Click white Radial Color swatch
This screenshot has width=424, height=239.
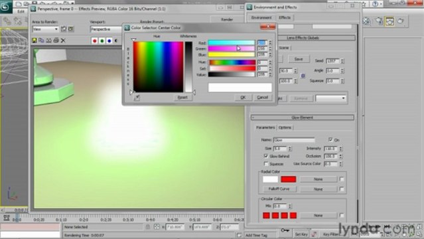click(x=270, y=179)
